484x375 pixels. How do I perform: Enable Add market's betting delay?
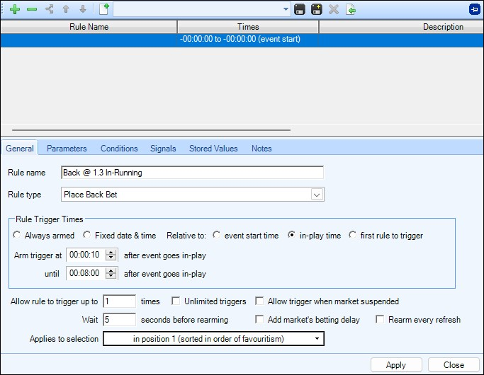point(259,319)
